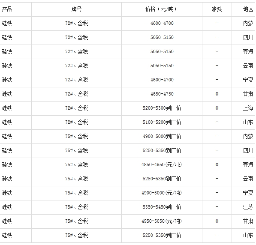Select the 4850-4950(元/吨) price cell
The width and height of the screenshot is (256, 245).
pyautogui.click(x=162, y=165)
